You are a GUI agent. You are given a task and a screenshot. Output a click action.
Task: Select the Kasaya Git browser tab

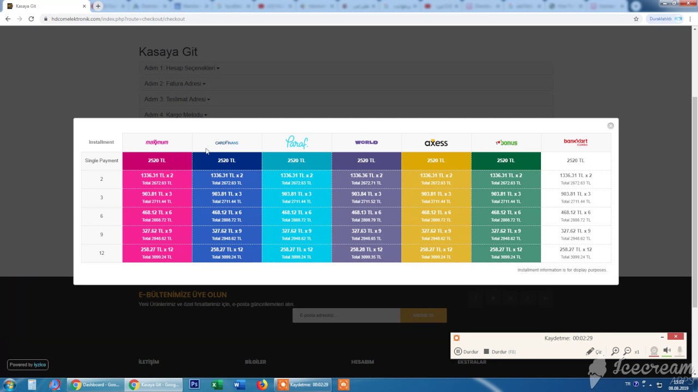45,6
